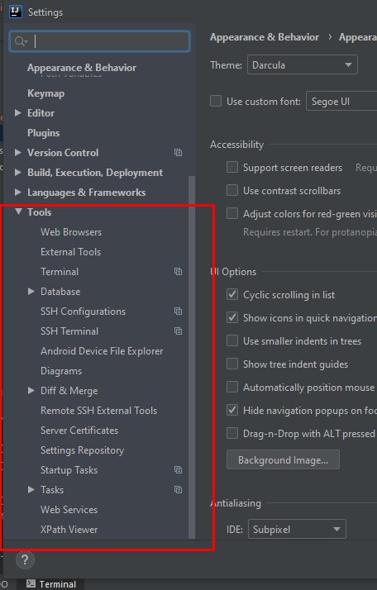Open help with the question mark button

(25, 560)
